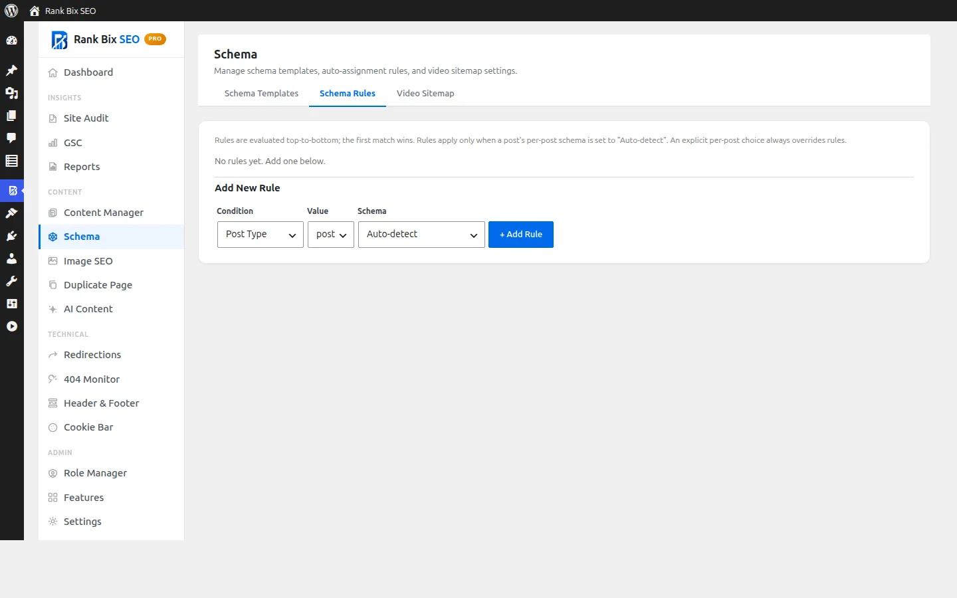Viewport: 957px width, 598px height.
Task: Open the Video Sitemap tab
Action: 425,94
